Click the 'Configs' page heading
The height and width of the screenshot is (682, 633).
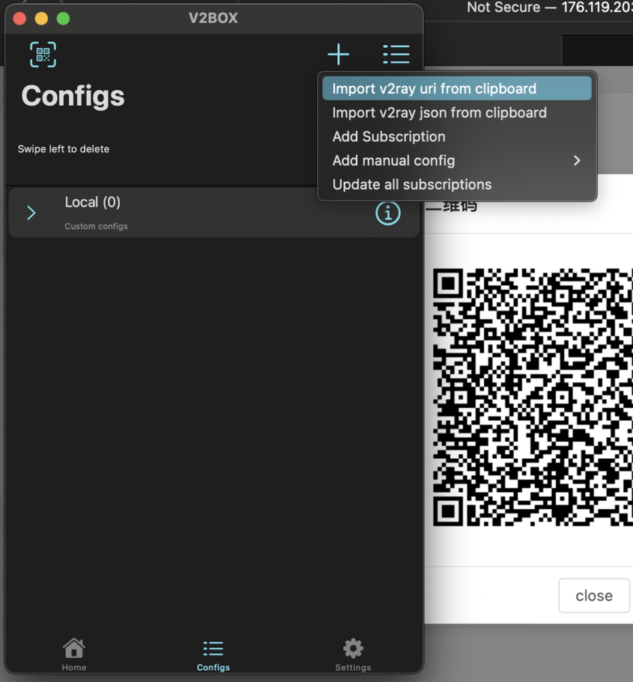(73, 96)
